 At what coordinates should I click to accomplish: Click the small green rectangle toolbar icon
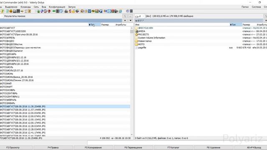[54, 11]
